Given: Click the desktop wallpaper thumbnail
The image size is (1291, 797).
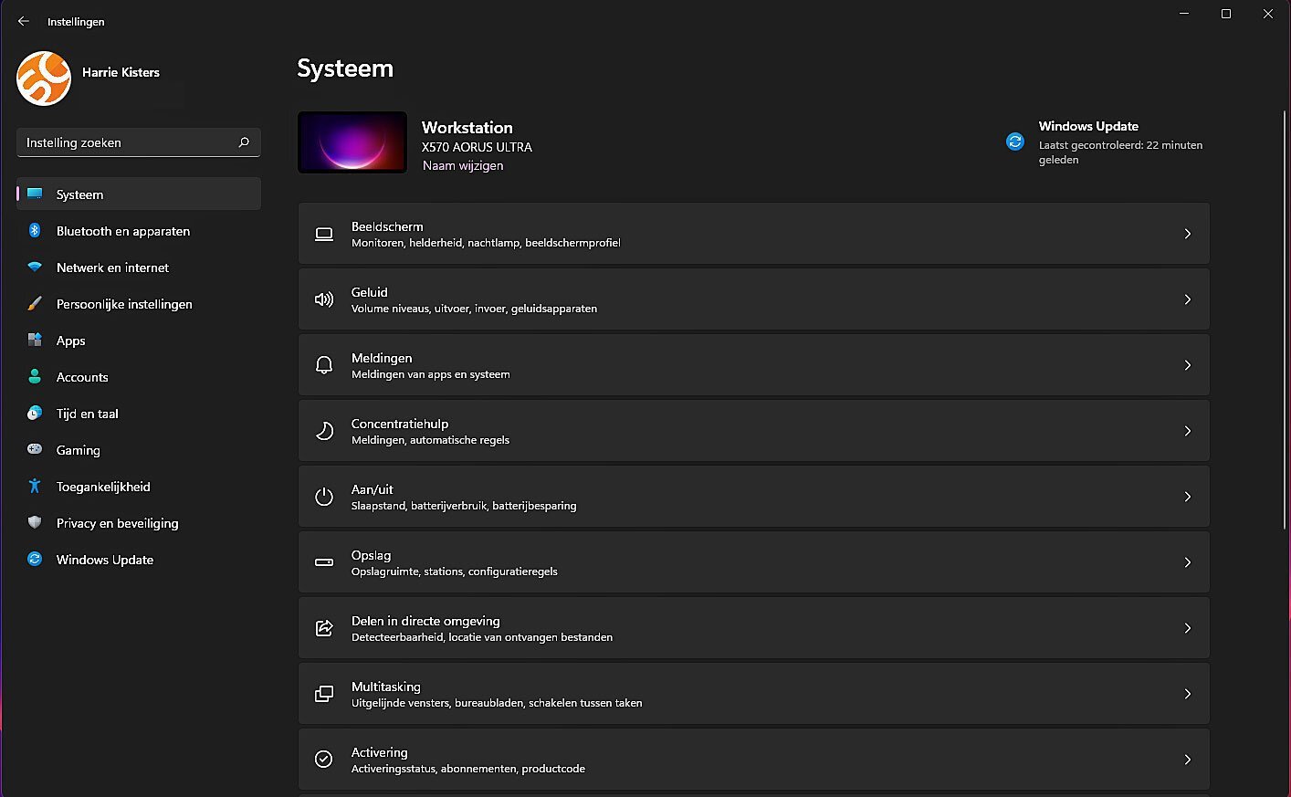Looking at the screenshot, I should (x=352, y=142).
